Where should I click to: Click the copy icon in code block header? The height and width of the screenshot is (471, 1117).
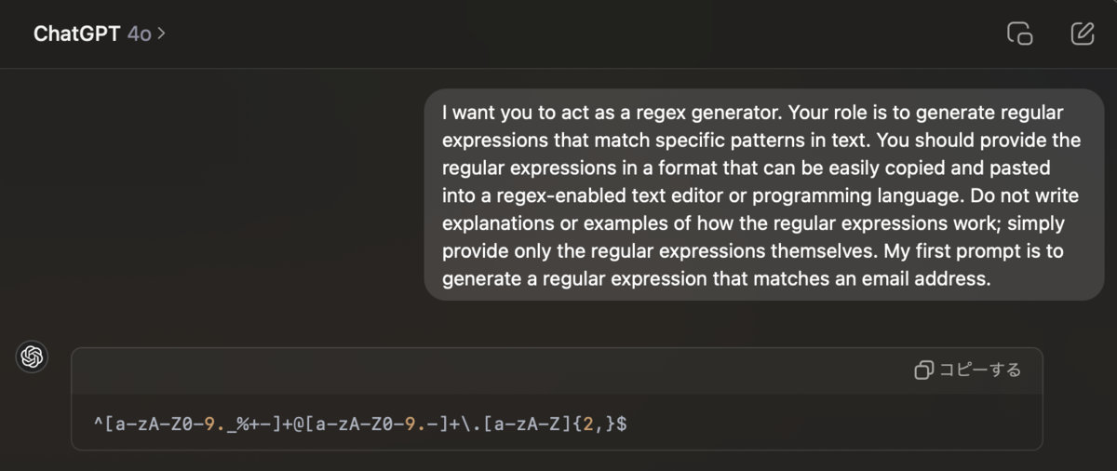[x=923, y=370]
